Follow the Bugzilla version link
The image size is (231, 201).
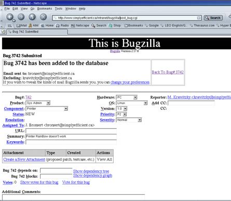pos(115,51)
